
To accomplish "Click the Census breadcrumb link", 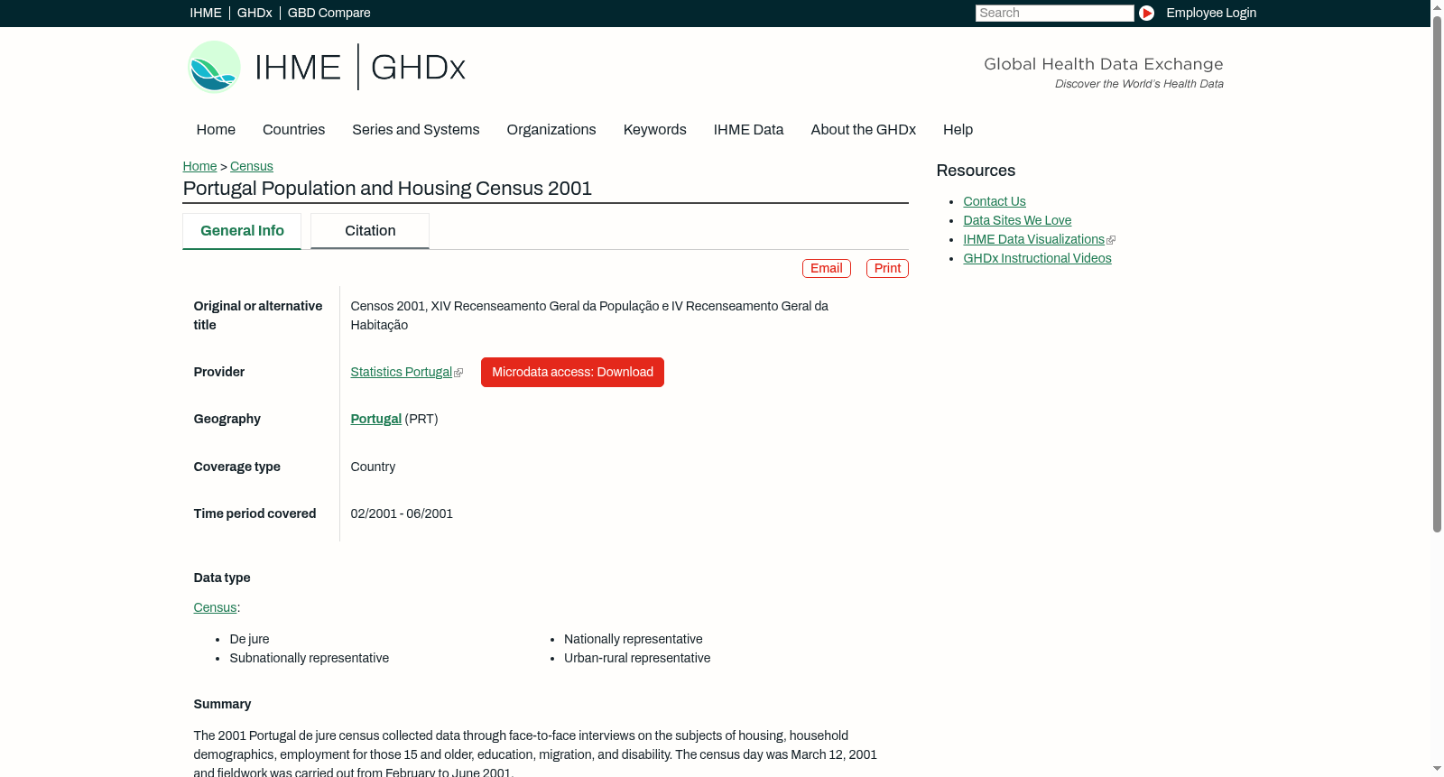I will point(252,166).
